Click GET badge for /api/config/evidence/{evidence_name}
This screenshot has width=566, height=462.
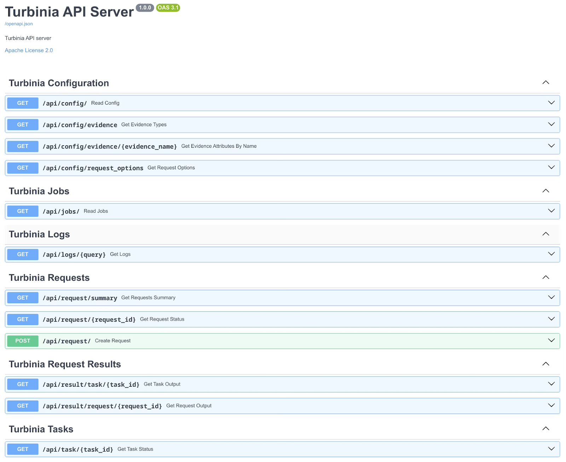[x=23, y=146]
